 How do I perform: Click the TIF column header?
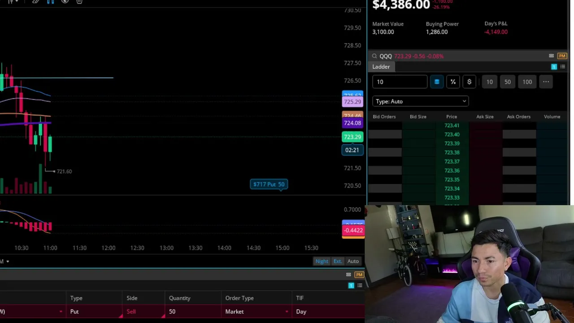pos(300,298)
